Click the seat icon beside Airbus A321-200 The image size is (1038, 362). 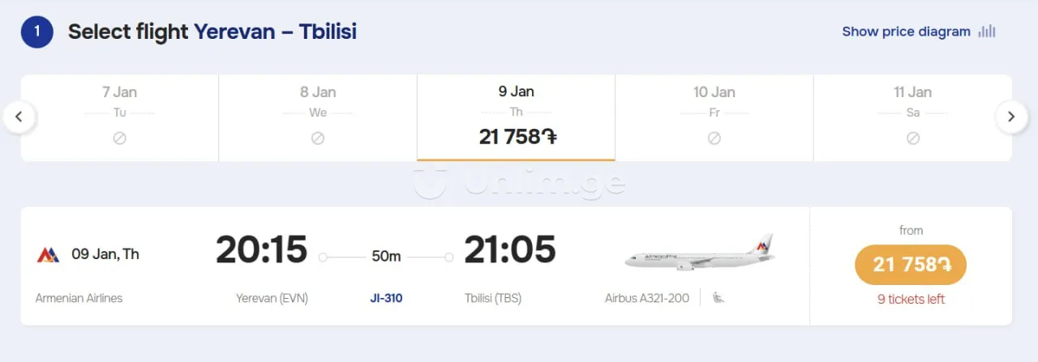tap(718, 298)
